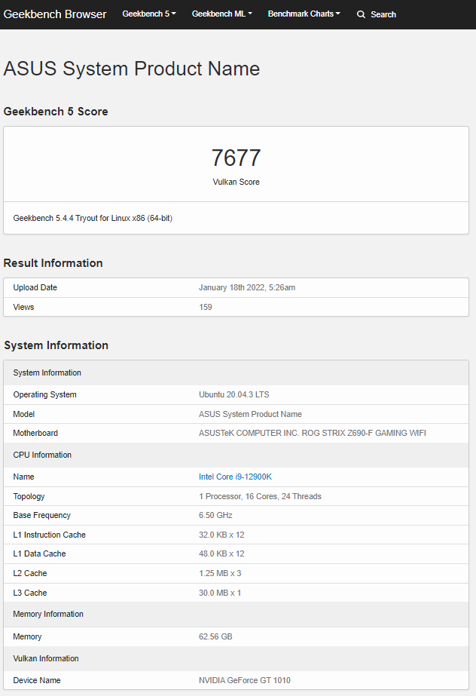Click the L1 Data Cache label
476x696 pixels.
click(39, 554)
